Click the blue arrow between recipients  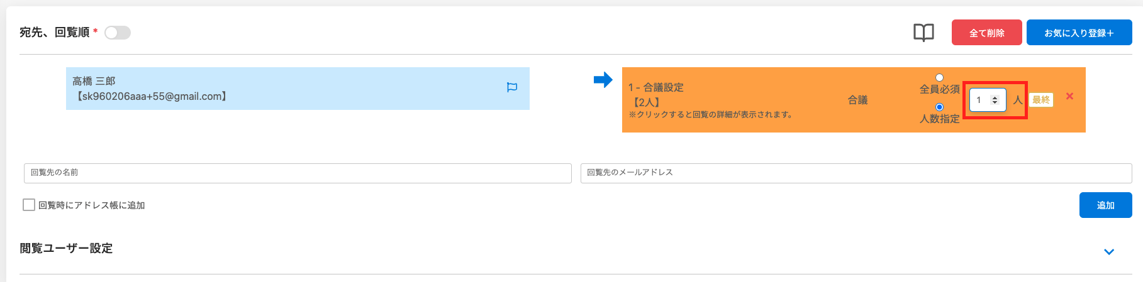coord(603,80)
